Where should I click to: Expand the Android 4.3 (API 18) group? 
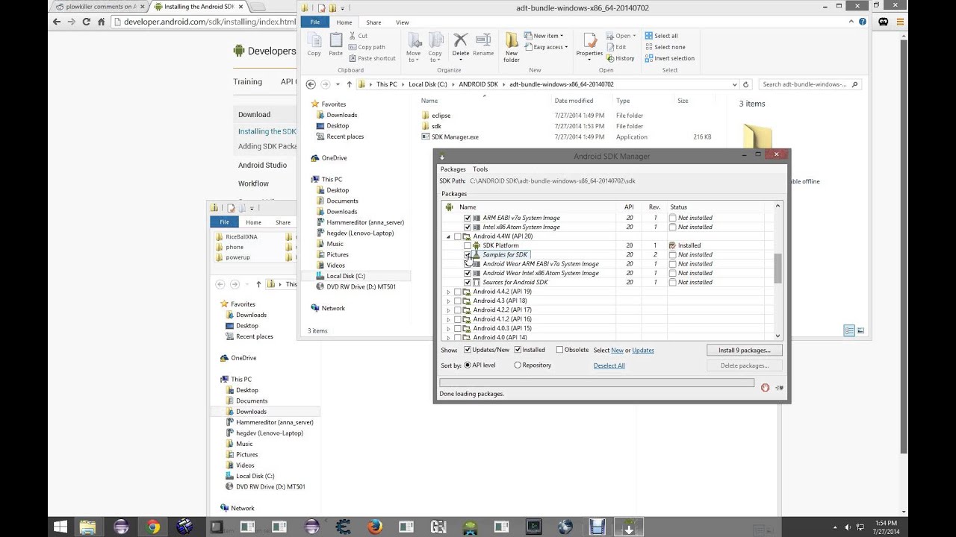click(449, 301)
